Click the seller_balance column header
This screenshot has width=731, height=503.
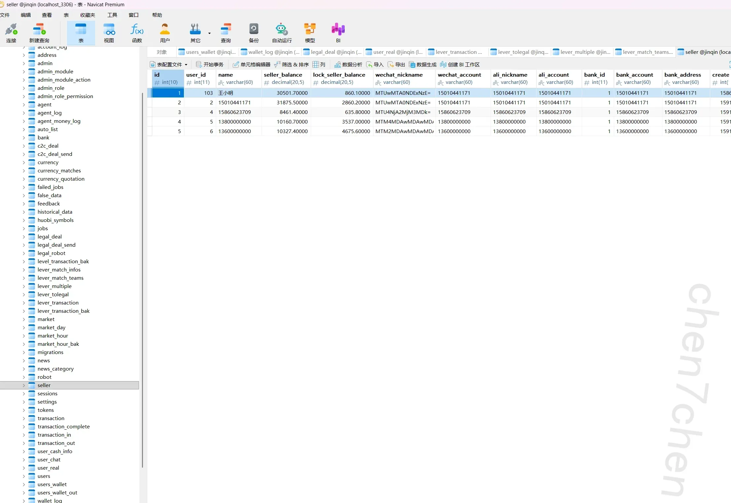coord(286,78)
